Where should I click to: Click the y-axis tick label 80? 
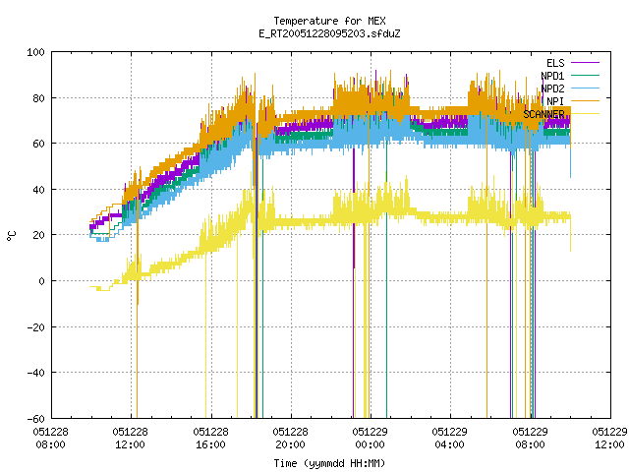[x=38, y=98]
